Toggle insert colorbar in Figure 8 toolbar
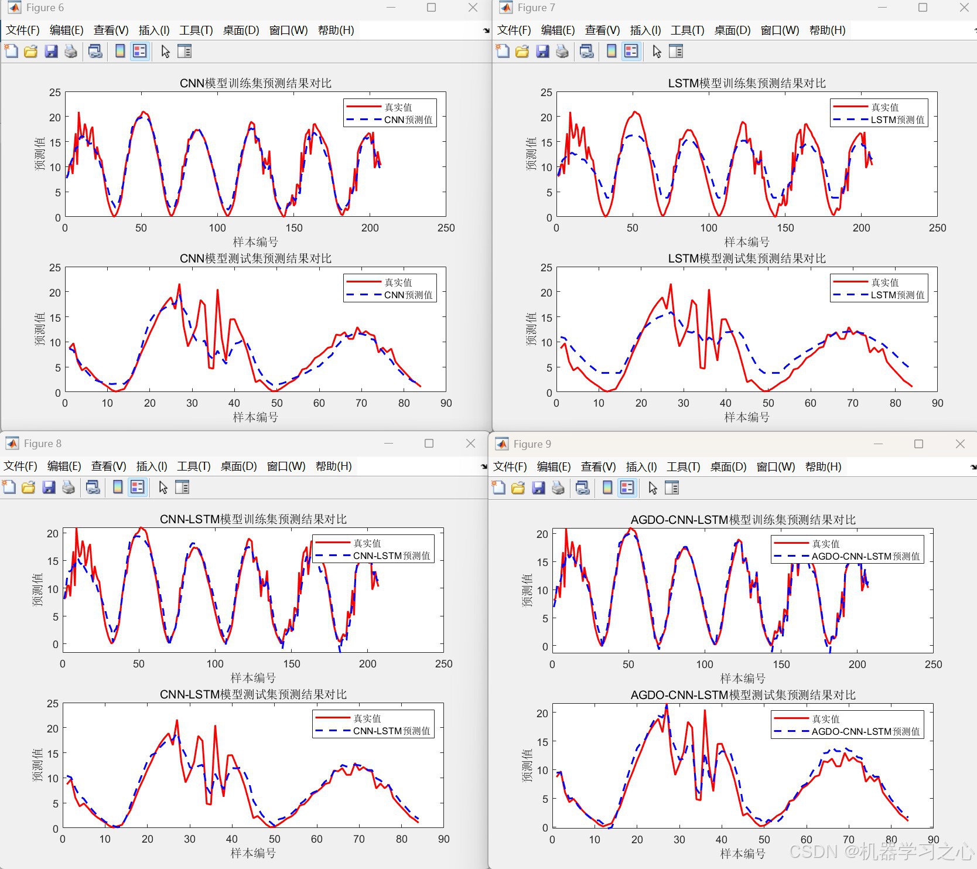The width and height of the screenshot is (977, 869). (118, 488)
